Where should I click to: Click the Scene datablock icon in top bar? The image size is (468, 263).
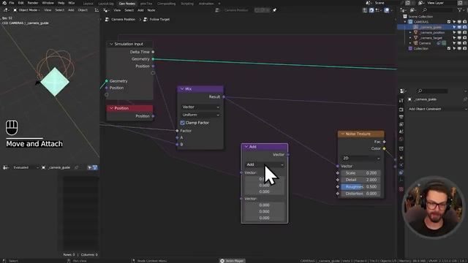point(369,3)
